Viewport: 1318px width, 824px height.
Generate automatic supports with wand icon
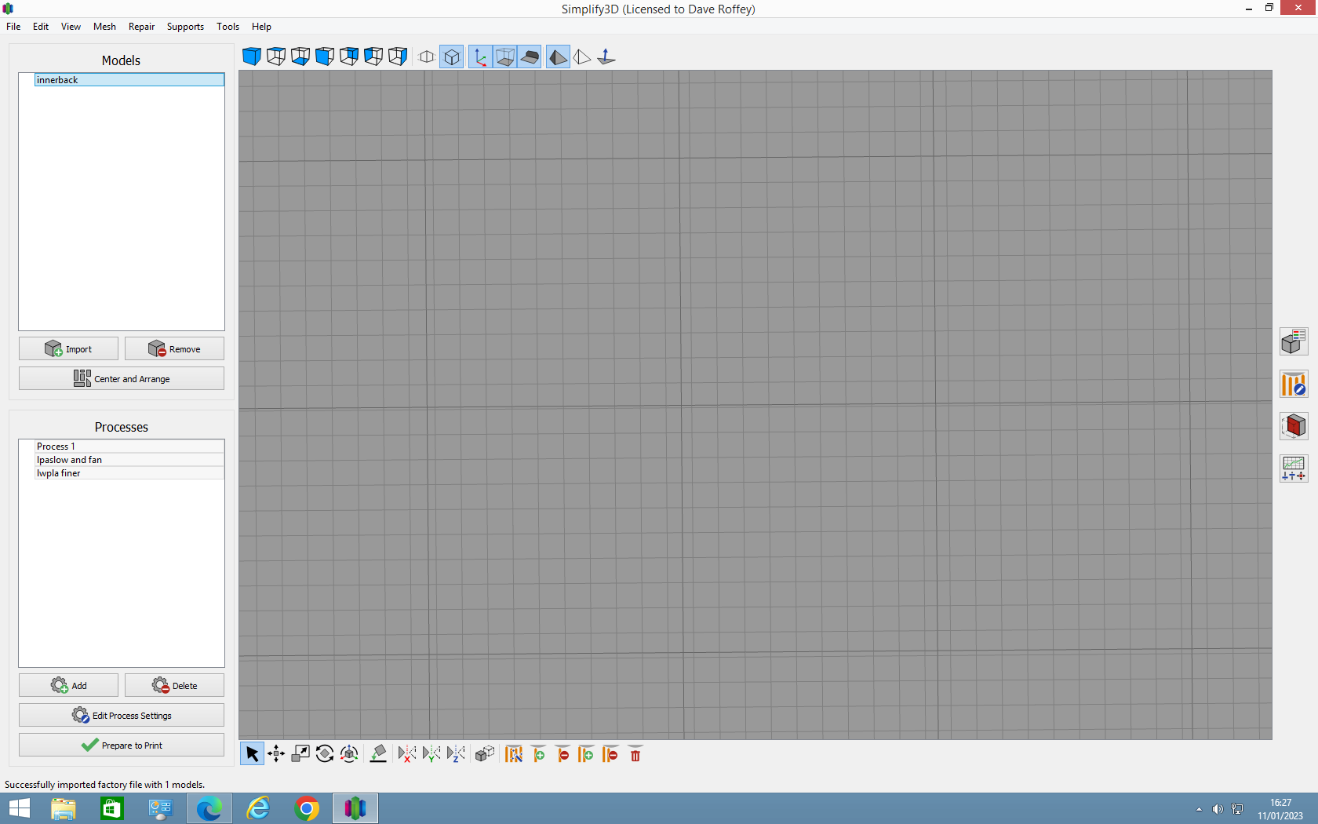coord(514,754)
